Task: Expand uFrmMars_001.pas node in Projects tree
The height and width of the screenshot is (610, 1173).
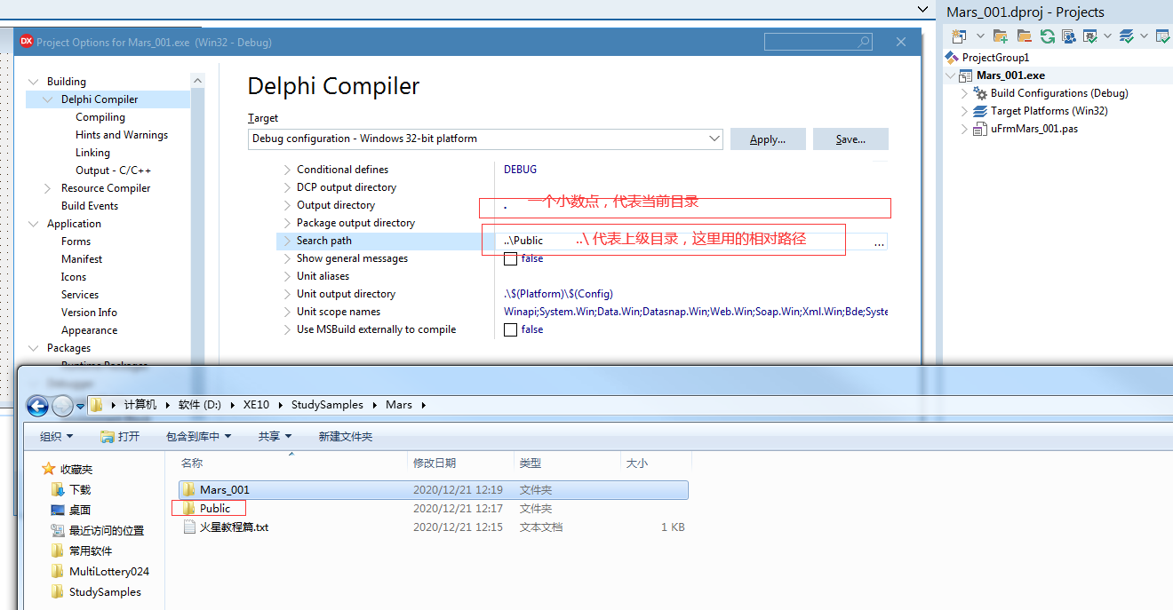Action: pos(965,129)
